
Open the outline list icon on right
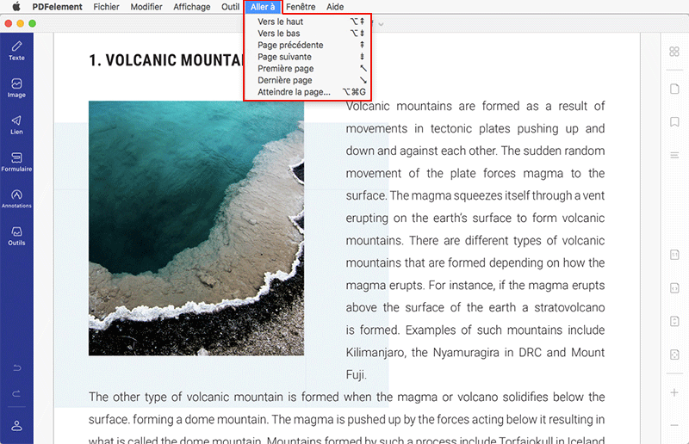click(674, 155)
